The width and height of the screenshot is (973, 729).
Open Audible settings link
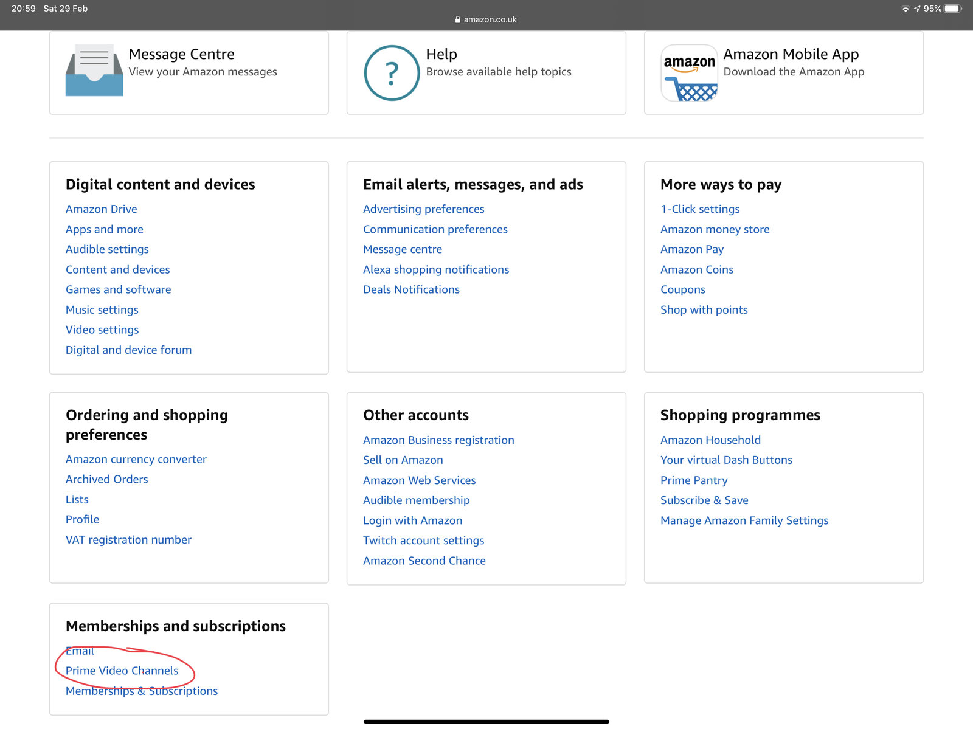[107, 249]
